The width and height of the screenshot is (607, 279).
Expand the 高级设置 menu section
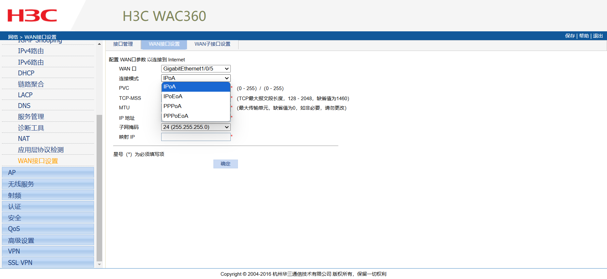click(x=48, y=240)
